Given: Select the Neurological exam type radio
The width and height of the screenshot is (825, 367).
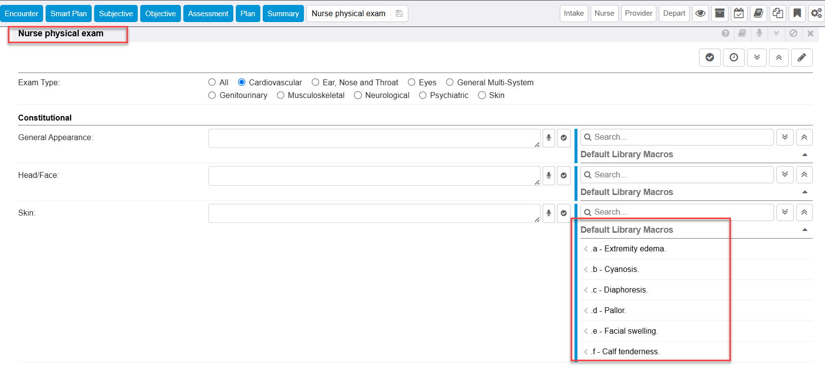Looking at the screenshot, I should (358, 96).
